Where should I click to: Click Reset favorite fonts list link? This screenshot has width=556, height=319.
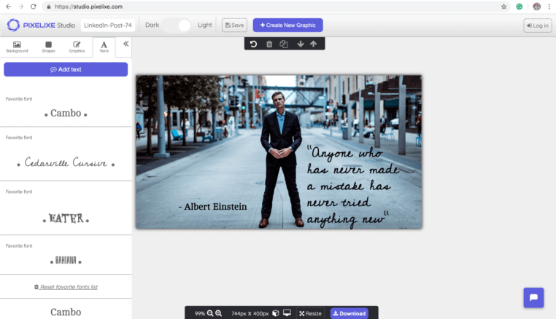click(66, 287)
